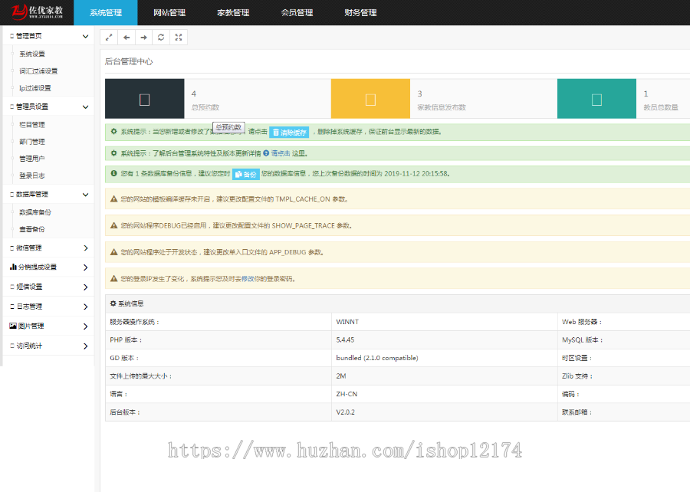Expand the 图片管理 chevron

coord(86,326)
